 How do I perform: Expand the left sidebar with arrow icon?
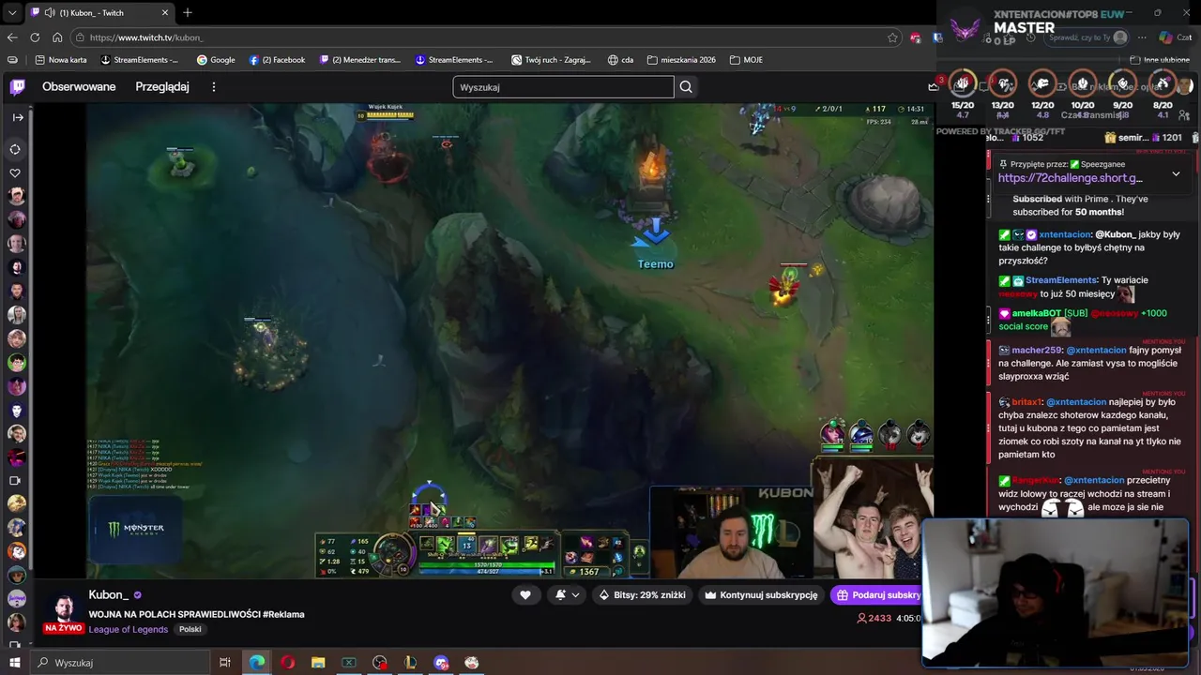[x=18, y=117]
